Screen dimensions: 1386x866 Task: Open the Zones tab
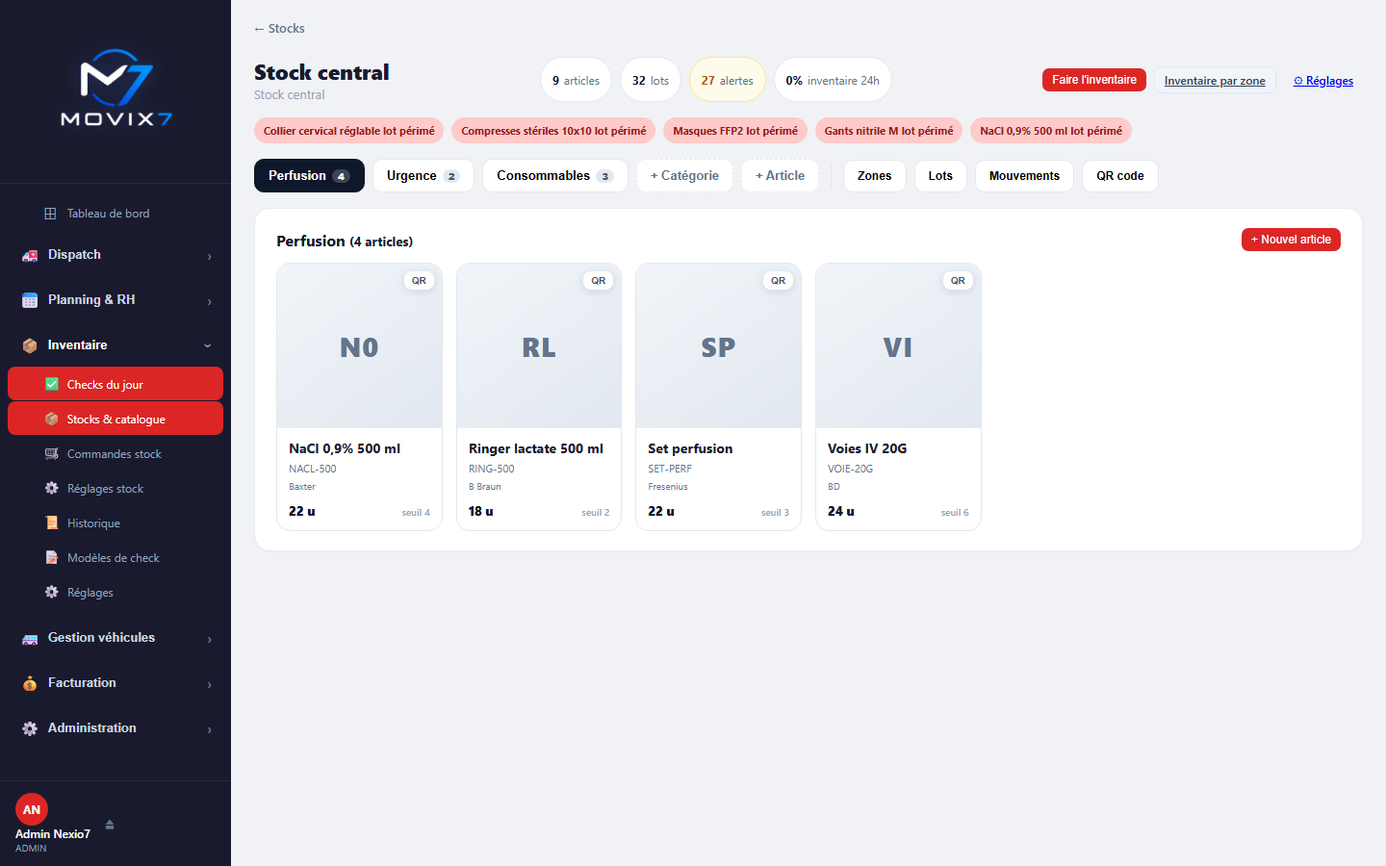(x=875, y=176)
